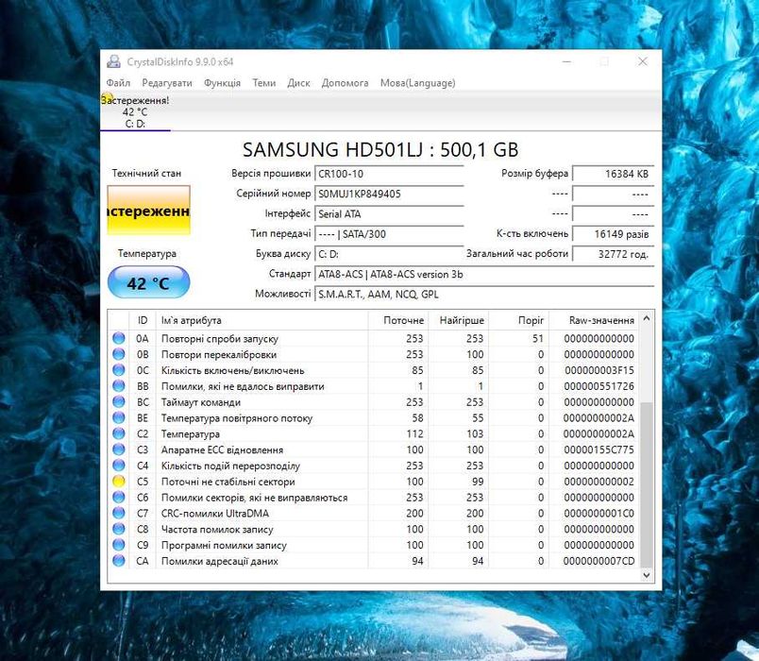This screenshot has height=661, width=759.
Task: Close the CrystalDiskInfo window
Action: 642,61
